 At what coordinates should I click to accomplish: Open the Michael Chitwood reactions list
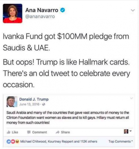(x=59, y=142)
